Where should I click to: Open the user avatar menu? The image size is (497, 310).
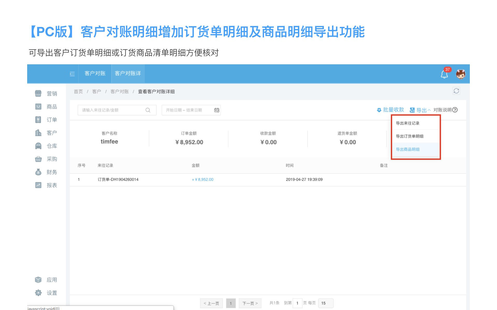tap(461, 74)
